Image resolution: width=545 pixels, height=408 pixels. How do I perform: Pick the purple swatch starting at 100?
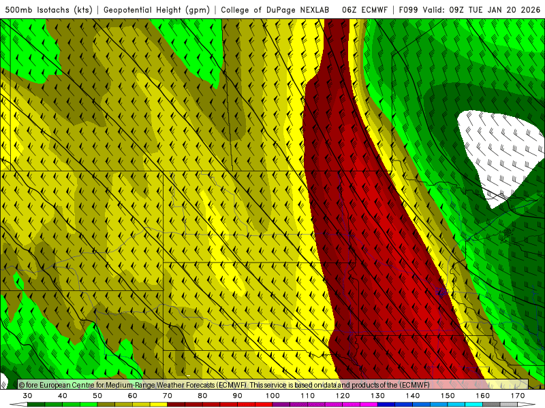click(x=281, y=405)
